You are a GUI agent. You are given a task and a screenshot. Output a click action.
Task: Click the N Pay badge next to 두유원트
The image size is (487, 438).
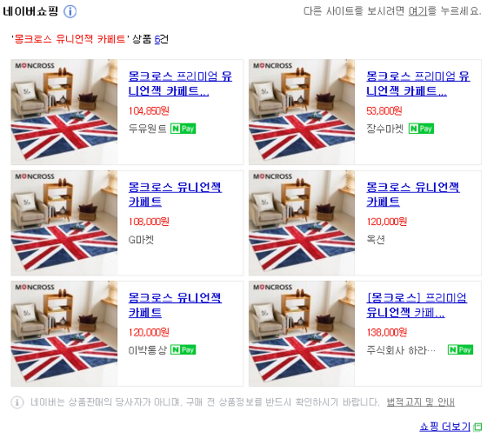point(183,129)
